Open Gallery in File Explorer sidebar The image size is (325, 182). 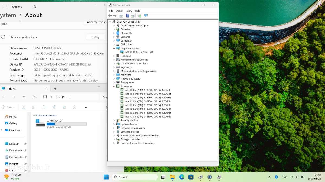(11, 123)
